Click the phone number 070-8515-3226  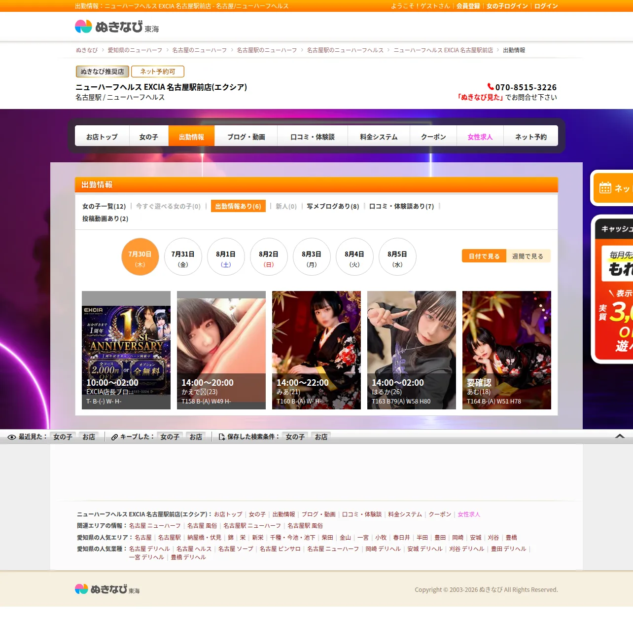pos(526,87)
